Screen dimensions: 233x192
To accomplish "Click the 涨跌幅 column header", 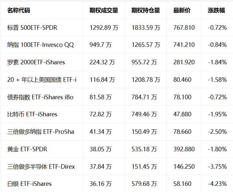I will coord(217,10).
